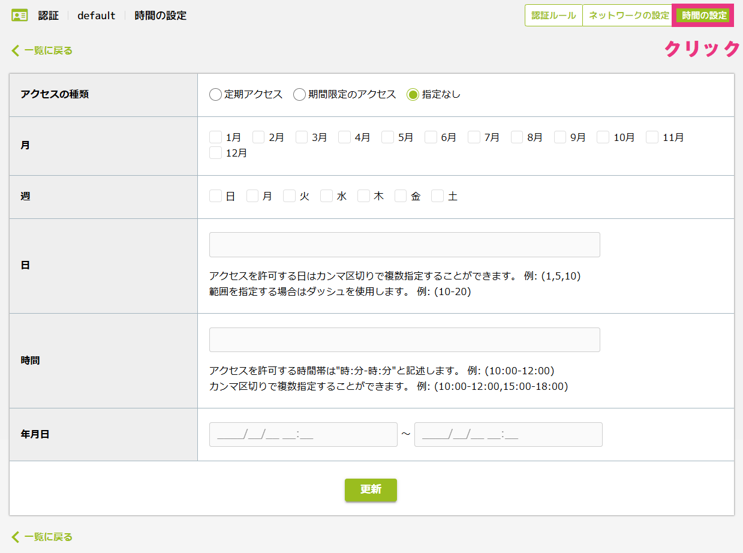Open the 認証ルール tab
This screenshot has width=743, height=553.
(554, 16)
